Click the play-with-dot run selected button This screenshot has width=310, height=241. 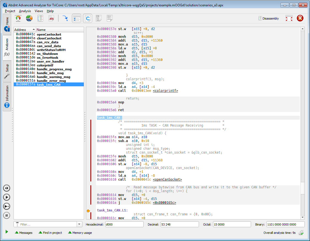coord(7,206)
